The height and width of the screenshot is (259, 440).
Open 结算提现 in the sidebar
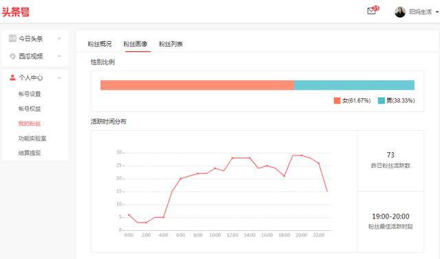click(x=30, y=153)
